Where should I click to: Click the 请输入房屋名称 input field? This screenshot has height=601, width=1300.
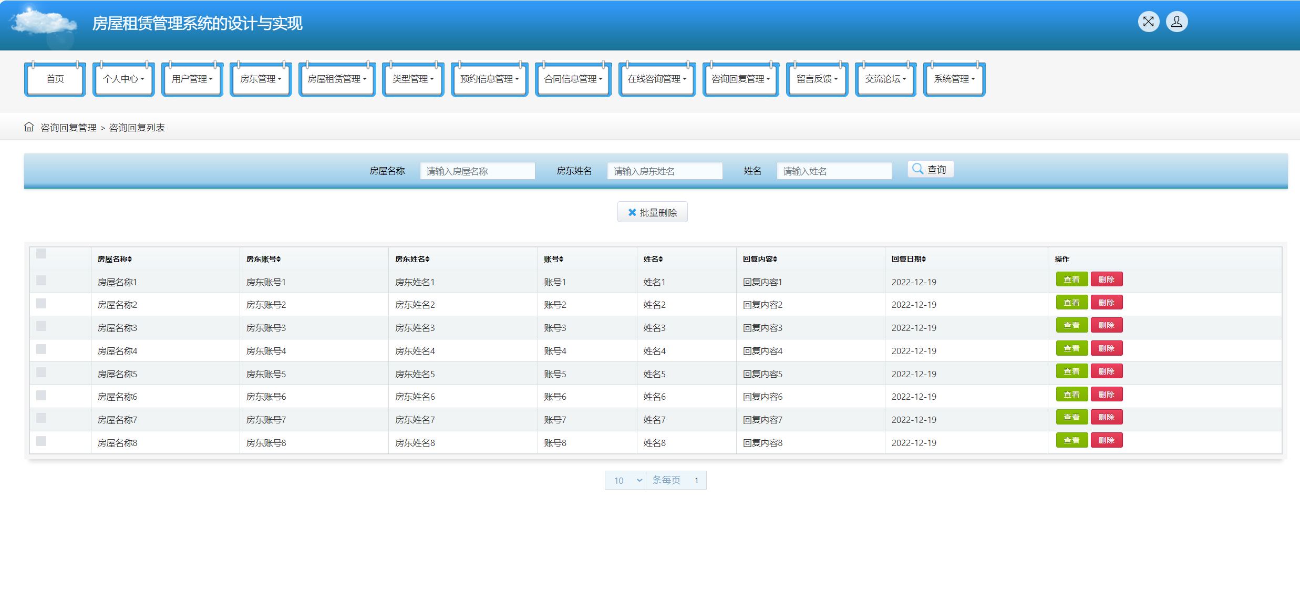[x=477, y=171]
